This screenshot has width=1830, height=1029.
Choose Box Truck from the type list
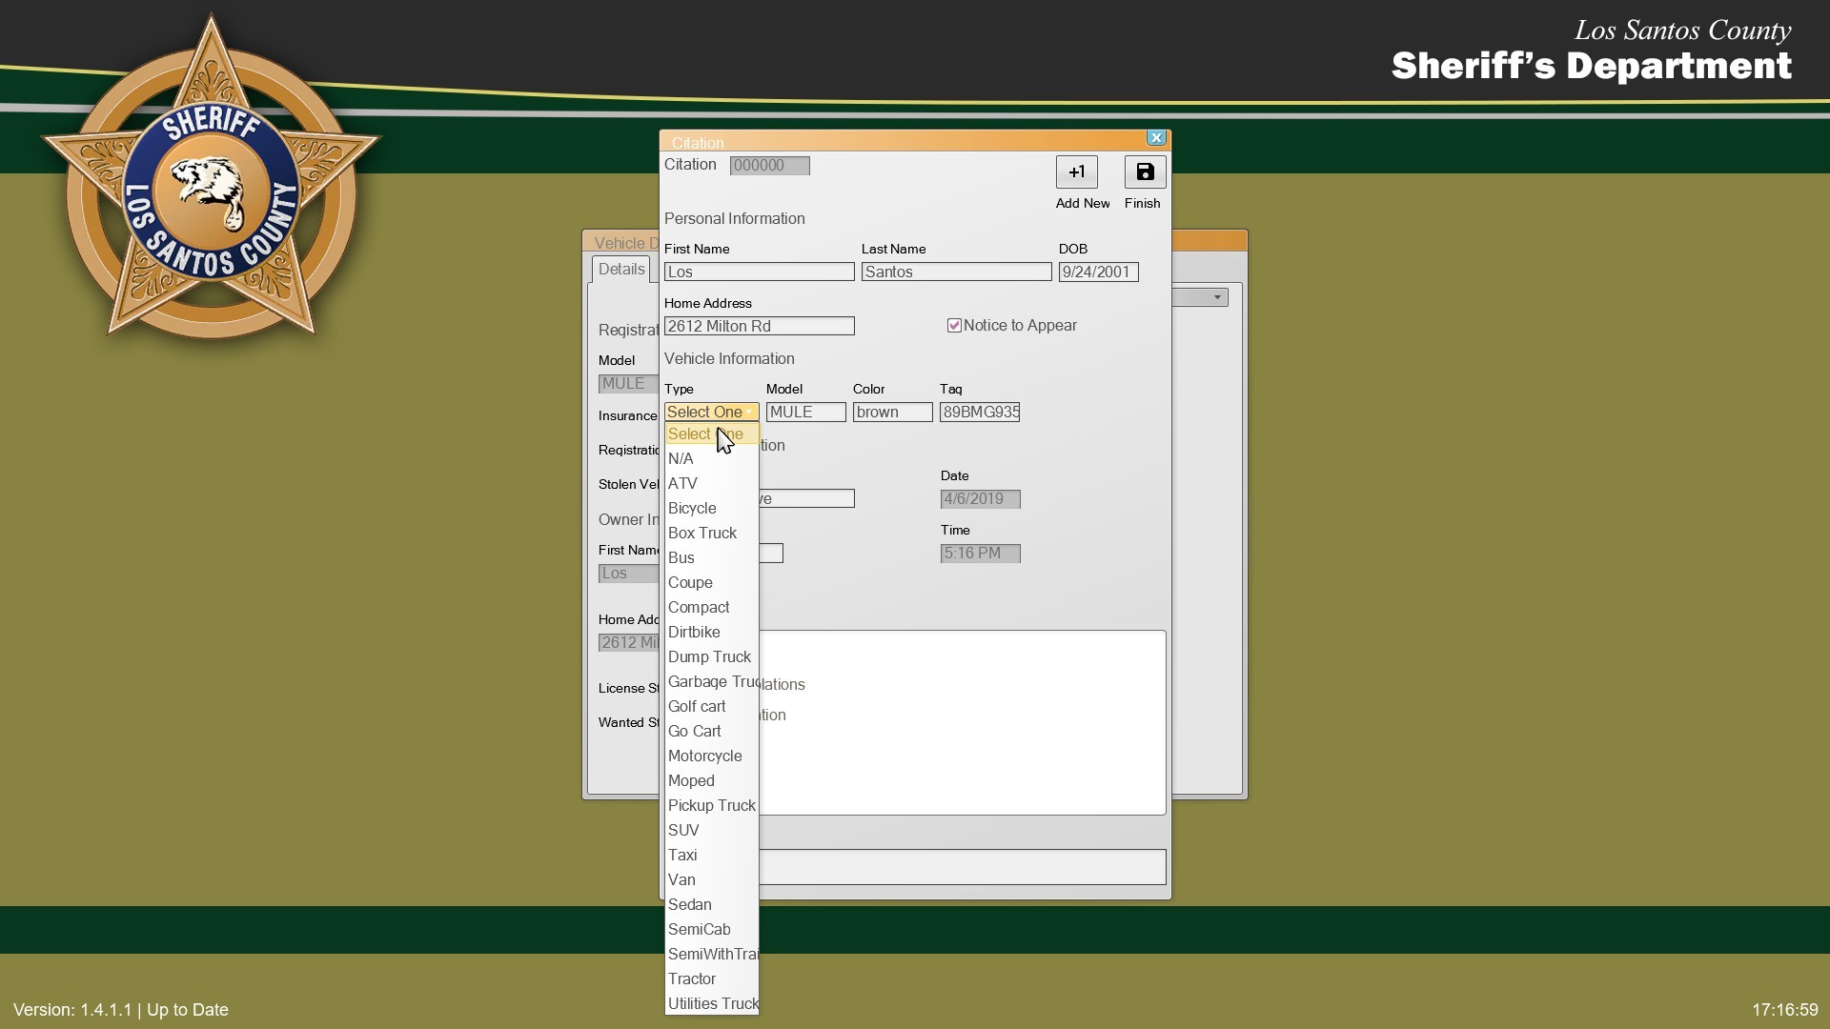(x=702, y=534)
